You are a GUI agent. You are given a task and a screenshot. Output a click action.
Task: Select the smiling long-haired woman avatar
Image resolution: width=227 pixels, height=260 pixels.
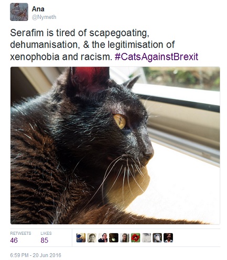(x=125, y=237)
